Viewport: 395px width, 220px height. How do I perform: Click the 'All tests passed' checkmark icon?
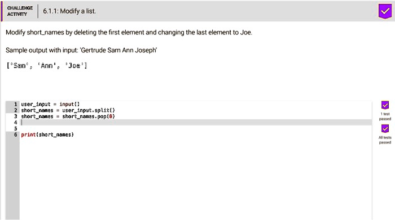[x=385, y=129]
